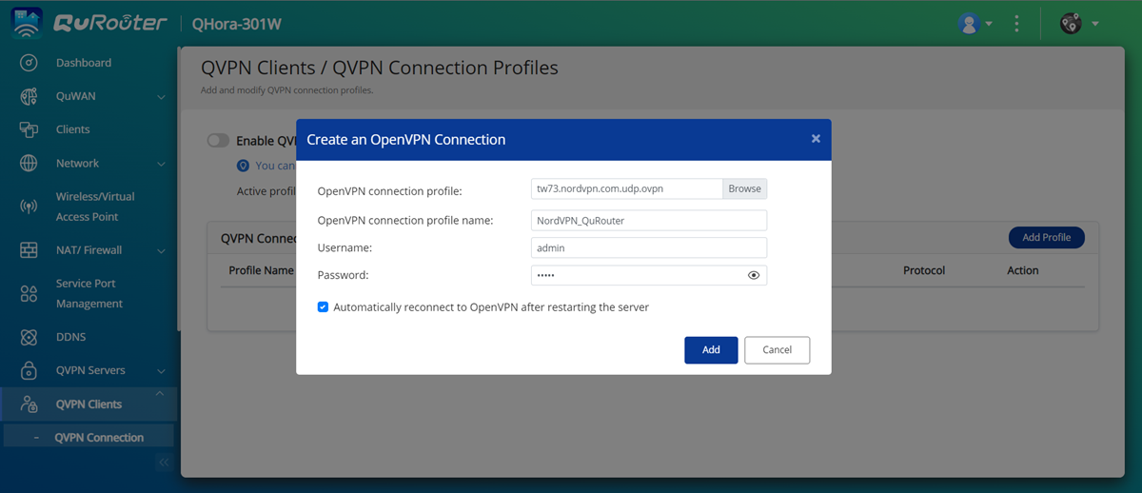The height and width of the screenshot is (493, 1142).
Task: Click the Dashboard gauge icon
Action: (29, 63)
